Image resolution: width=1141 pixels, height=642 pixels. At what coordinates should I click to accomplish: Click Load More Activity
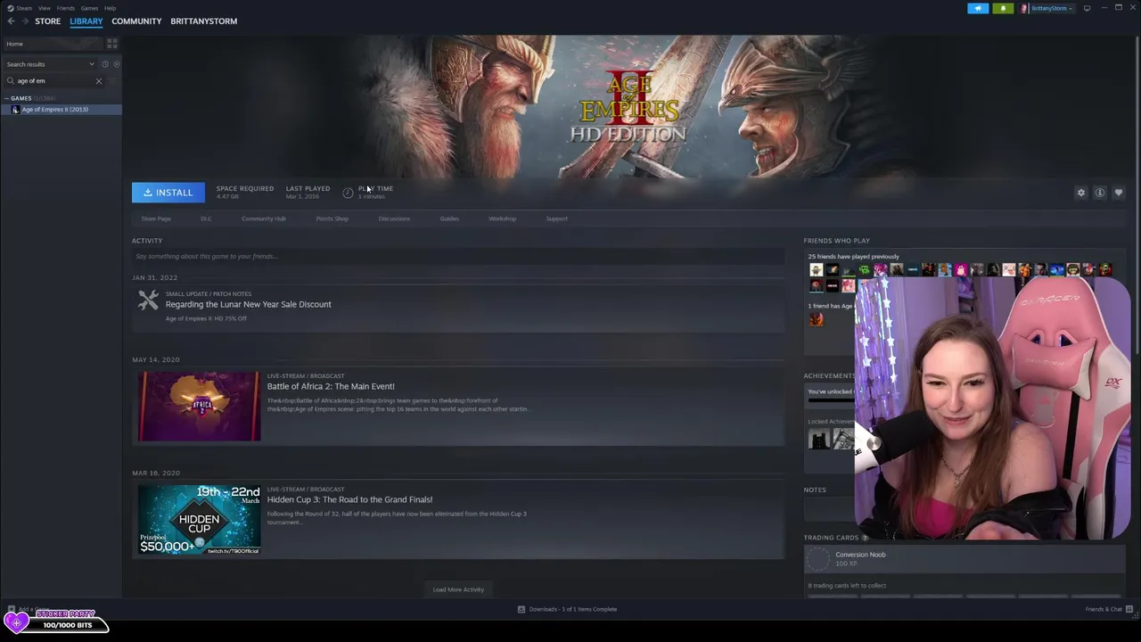coord(458,589)
